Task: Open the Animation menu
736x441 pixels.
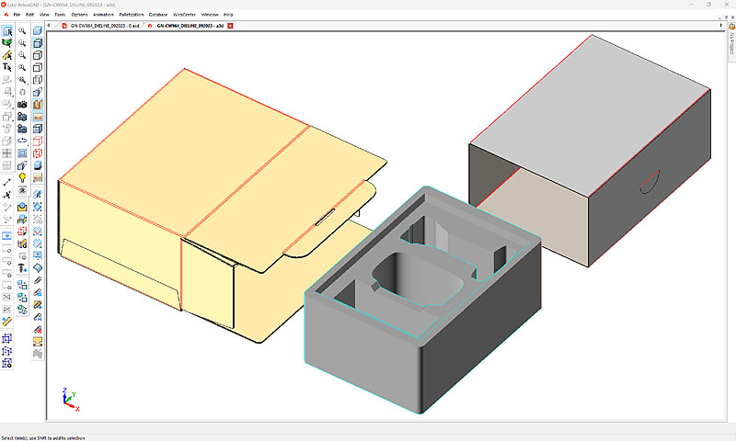Action: [x=104, y=15]
